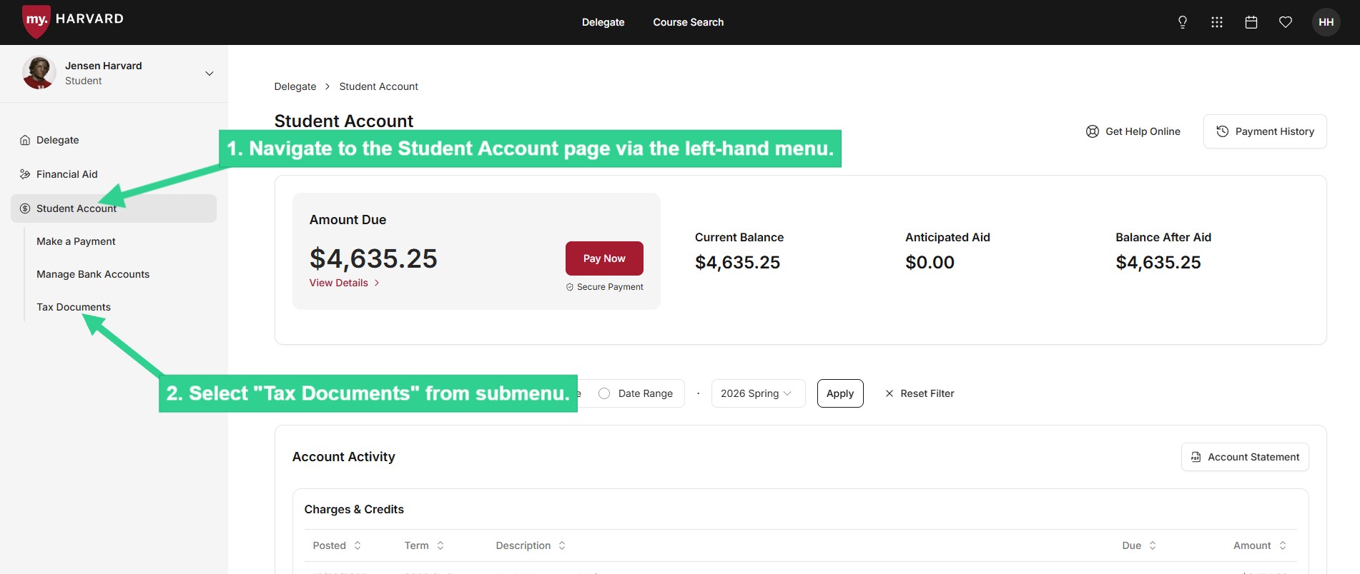Sort by the Term column
The image size is (1360, 574).
click(x=424, y=545)
